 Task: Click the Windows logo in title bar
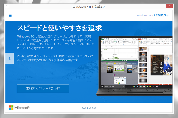click(8, 7)
